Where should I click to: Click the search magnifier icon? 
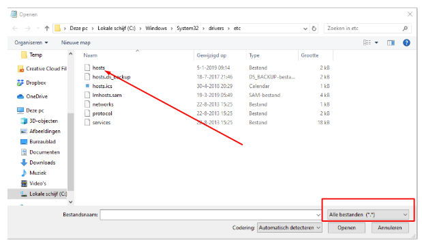click(x=405, y=28)
